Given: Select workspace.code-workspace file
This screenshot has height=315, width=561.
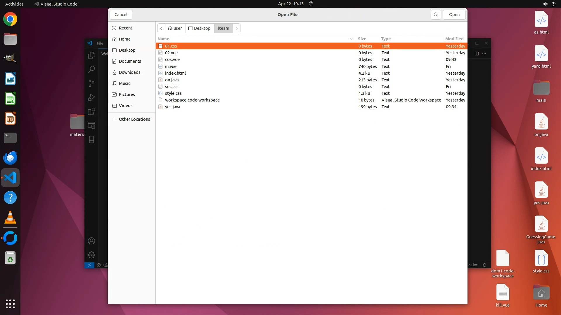Looking at the screenshot, I should [192, 100].
